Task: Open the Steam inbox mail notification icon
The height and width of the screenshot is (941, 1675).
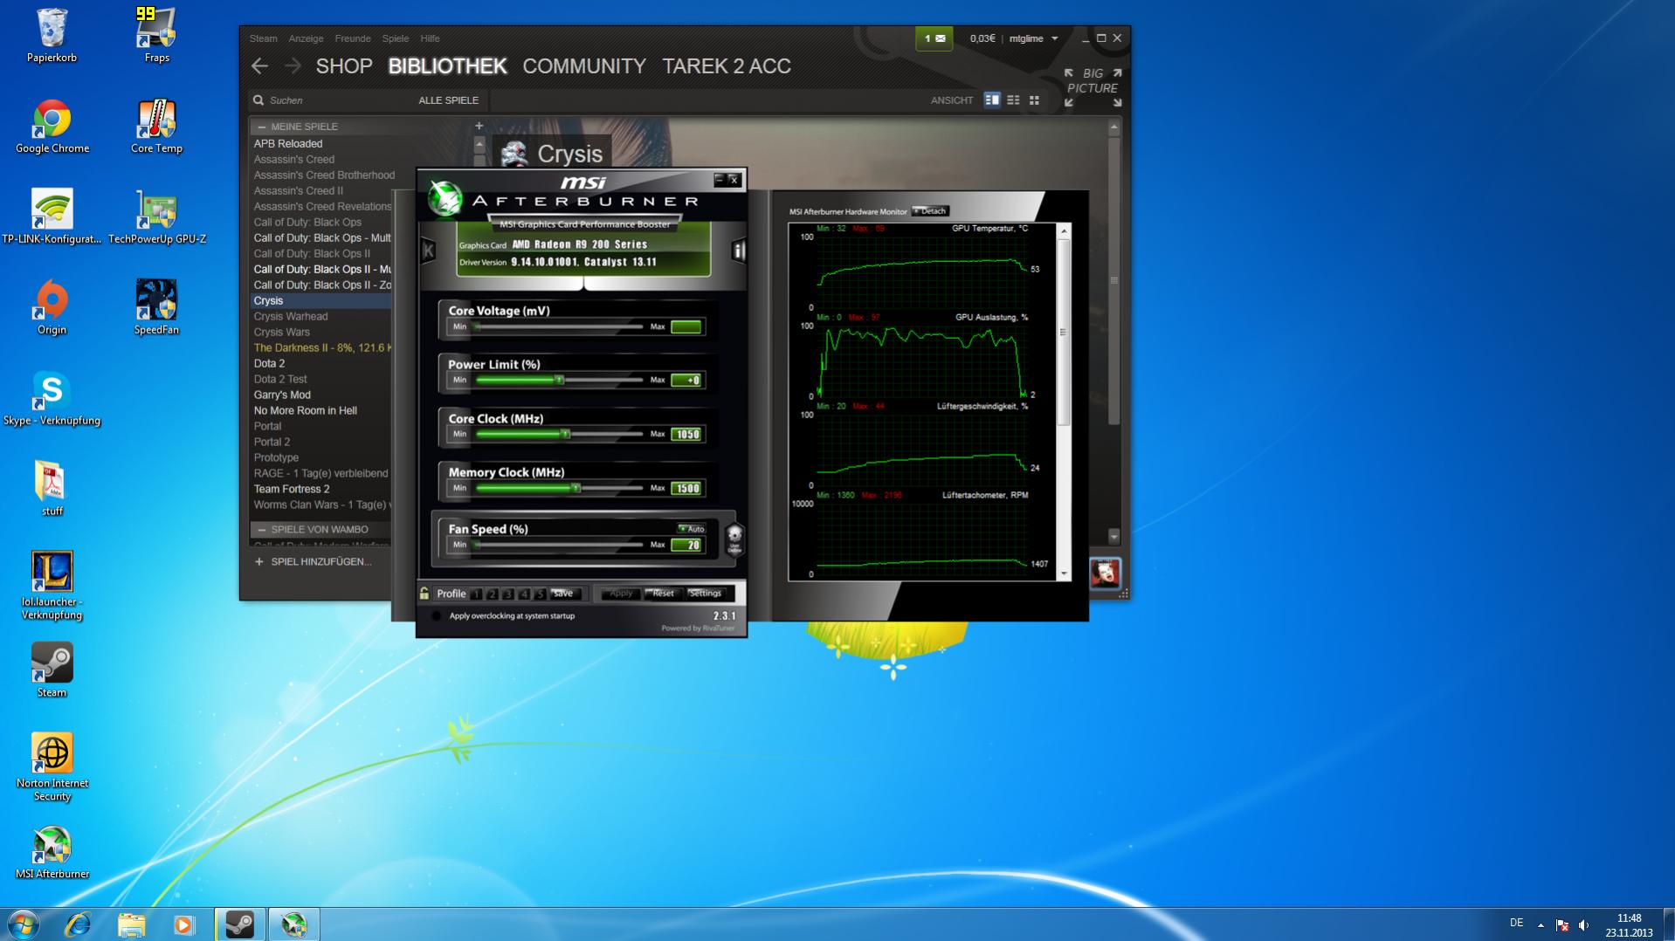Action: 934,38
